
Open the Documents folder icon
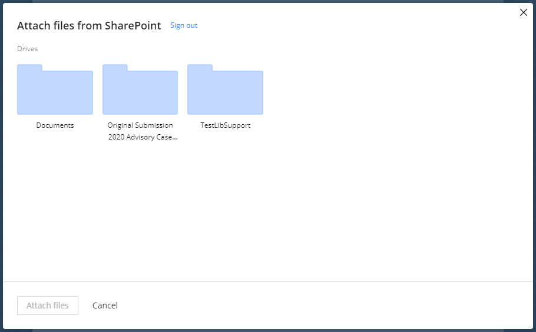pyautogui.click(x=55, y=90)
